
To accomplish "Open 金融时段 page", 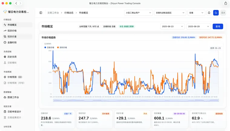I will (17, 42).
